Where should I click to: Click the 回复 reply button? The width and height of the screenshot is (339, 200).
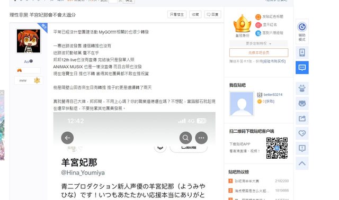click(213, 14)
